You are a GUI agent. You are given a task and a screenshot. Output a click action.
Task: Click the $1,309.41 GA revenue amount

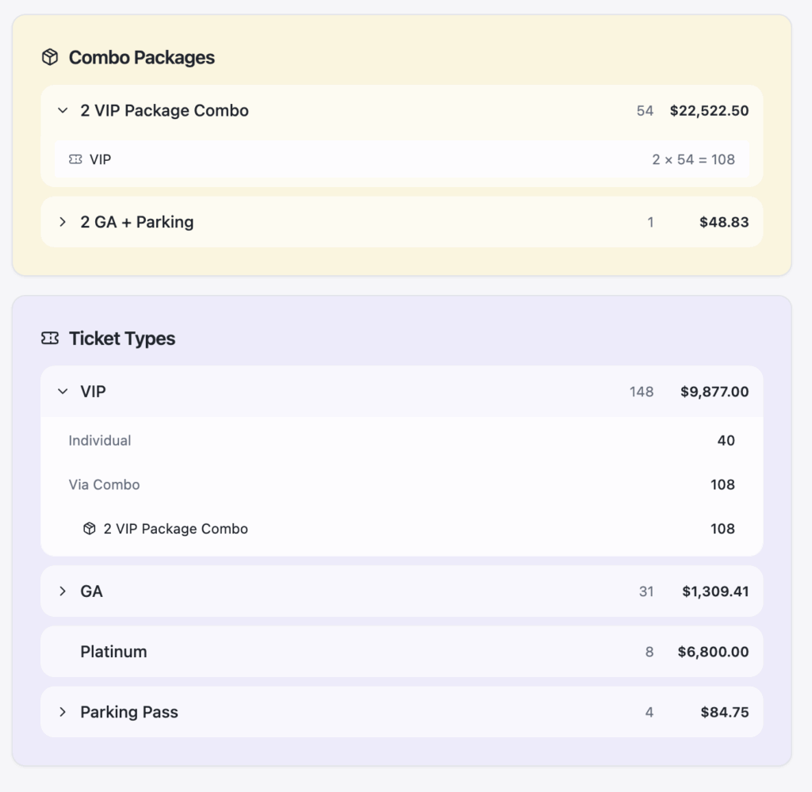click(x=715, y=591)
